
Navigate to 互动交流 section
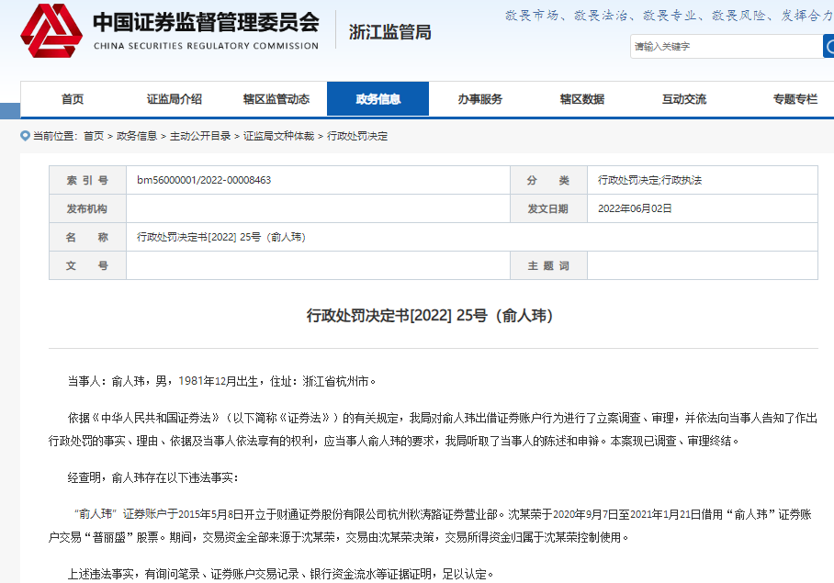click(x=683, y=99)
